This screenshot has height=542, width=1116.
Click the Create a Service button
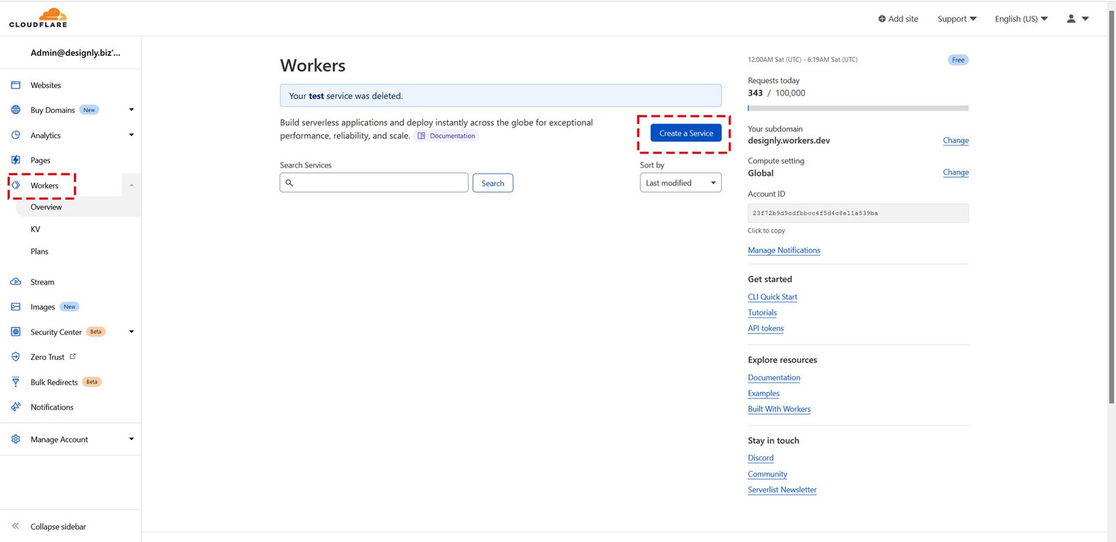(x=686, y=133)
